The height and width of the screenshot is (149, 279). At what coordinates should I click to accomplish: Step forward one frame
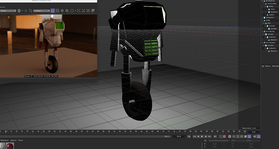pyautogui.click(x=206, y=136)
